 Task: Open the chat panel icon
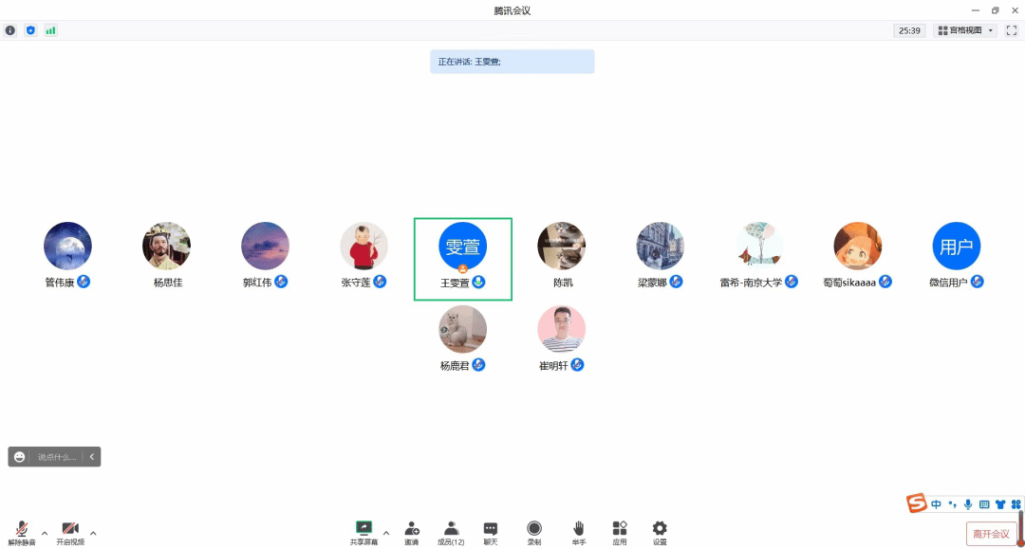491,533
